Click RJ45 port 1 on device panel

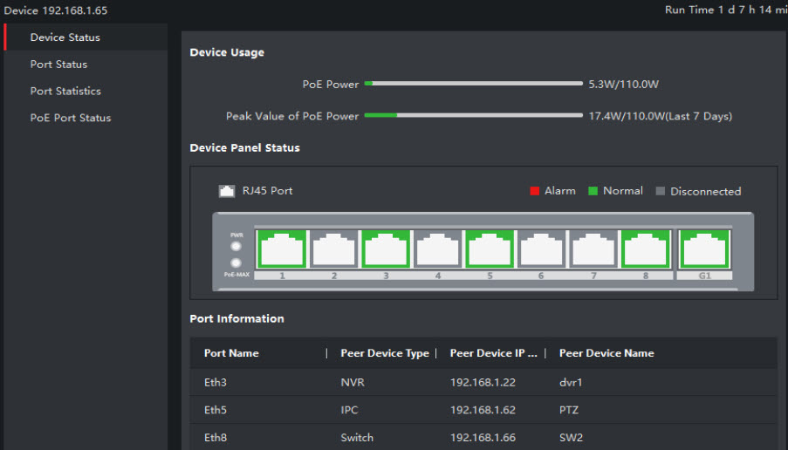[x=282, y=249]
